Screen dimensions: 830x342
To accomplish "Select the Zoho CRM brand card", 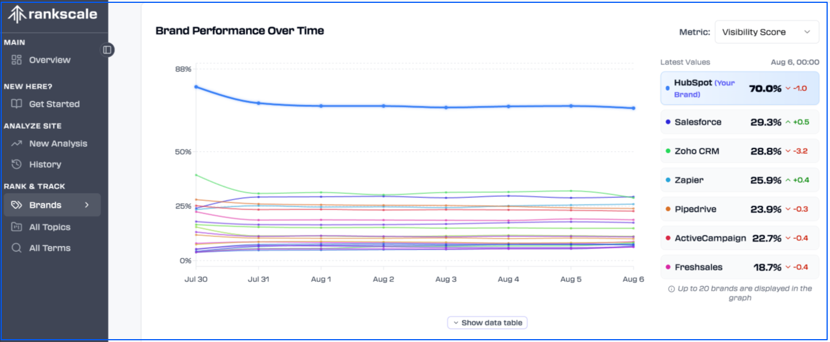I will pyautogui.click(x=740, y=151).
